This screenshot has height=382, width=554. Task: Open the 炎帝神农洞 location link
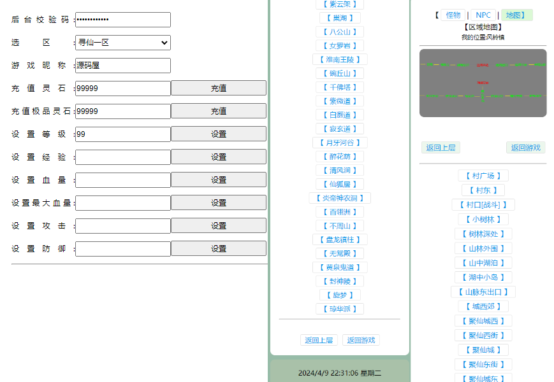[340, 198]
